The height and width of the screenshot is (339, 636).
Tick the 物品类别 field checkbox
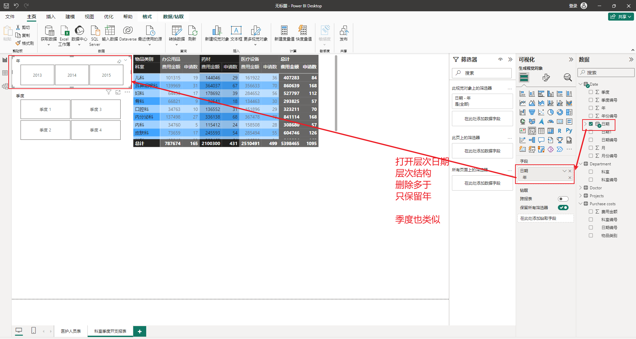click(591, 235)
